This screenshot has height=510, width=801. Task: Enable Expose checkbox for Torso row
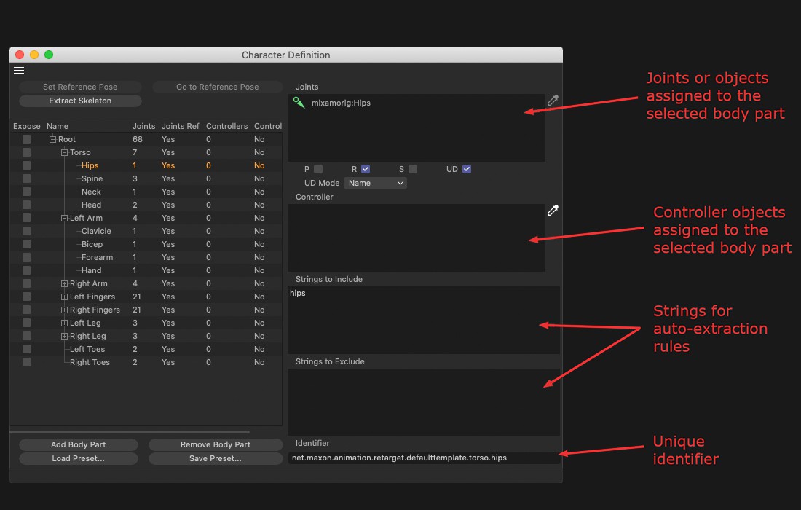coord(27,152)
